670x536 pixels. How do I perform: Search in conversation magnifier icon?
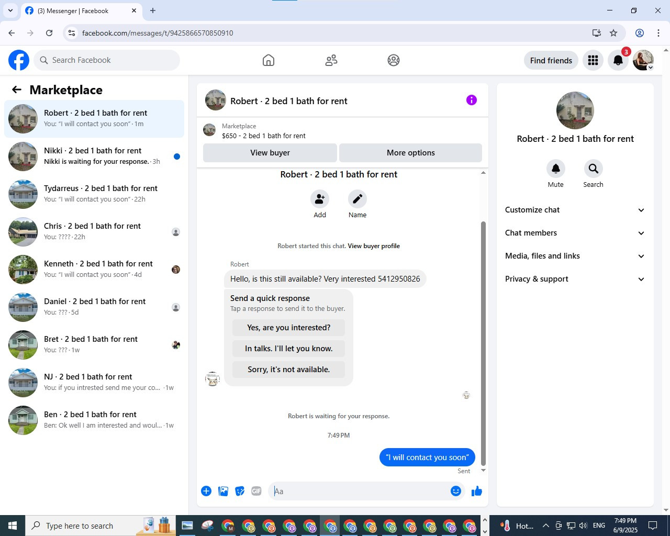click(593, 169)
